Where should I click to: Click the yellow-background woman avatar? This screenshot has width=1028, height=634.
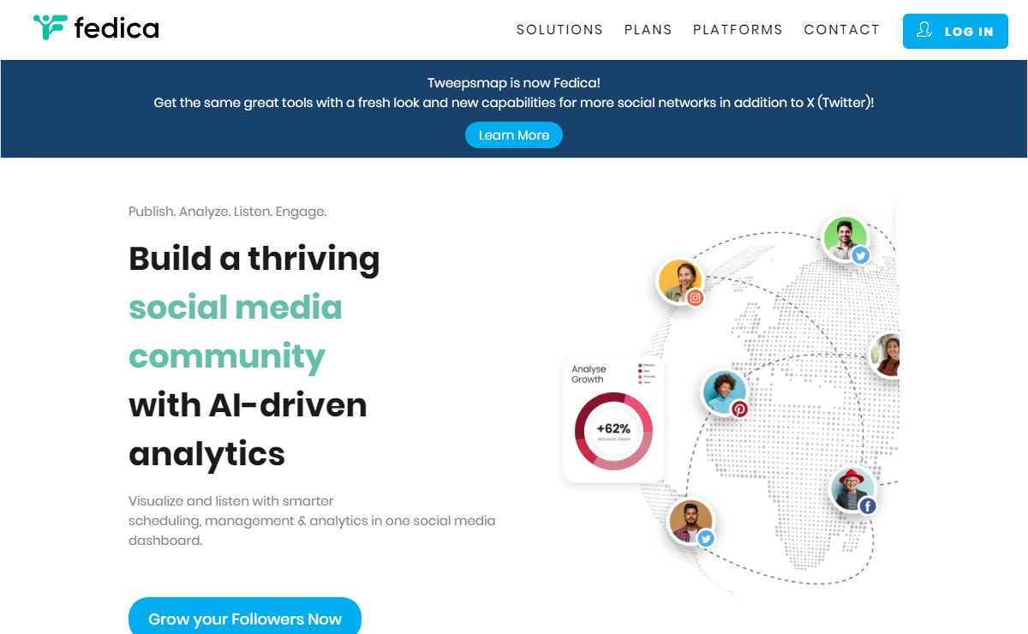(679, 281)
